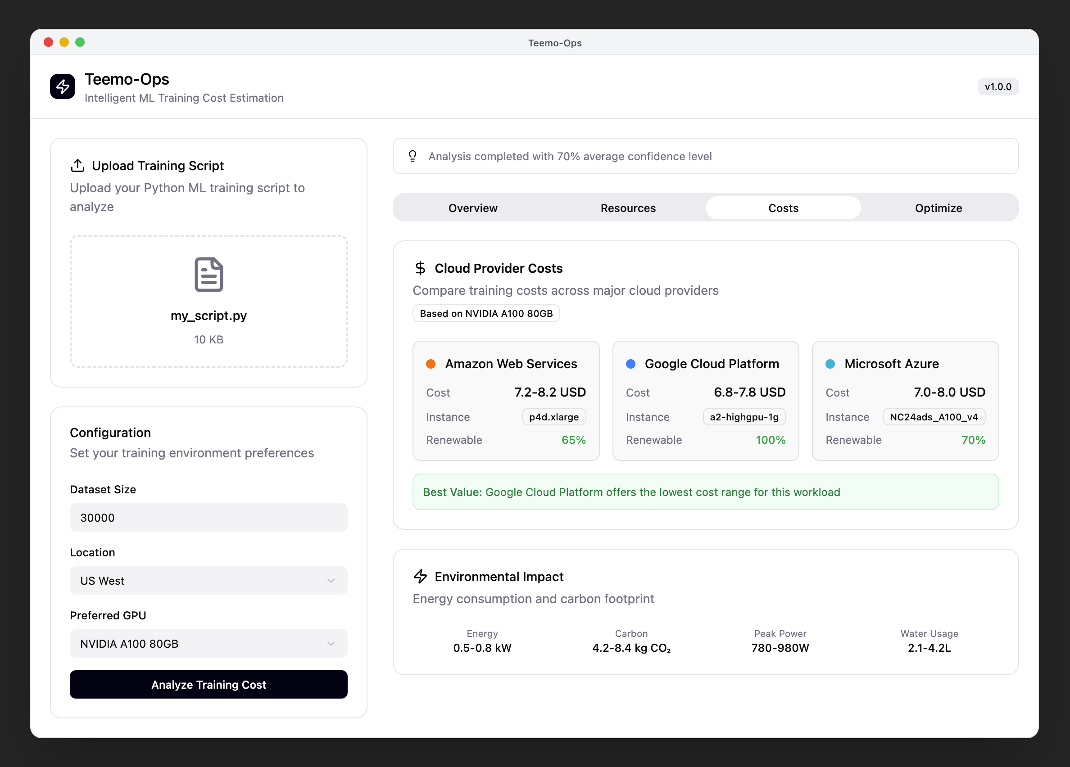Click the chevron arrow in the Preferred GPU field
Viewport: 1070px width, 767px height.
tap(331, 644)
